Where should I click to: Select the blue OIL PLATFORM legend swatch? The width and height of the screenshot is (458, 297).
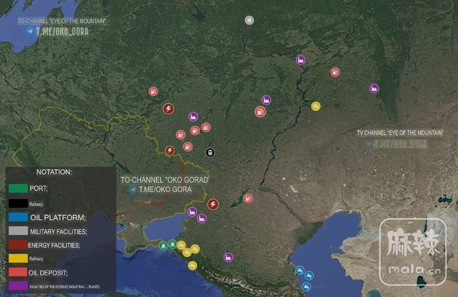[19, 217]
